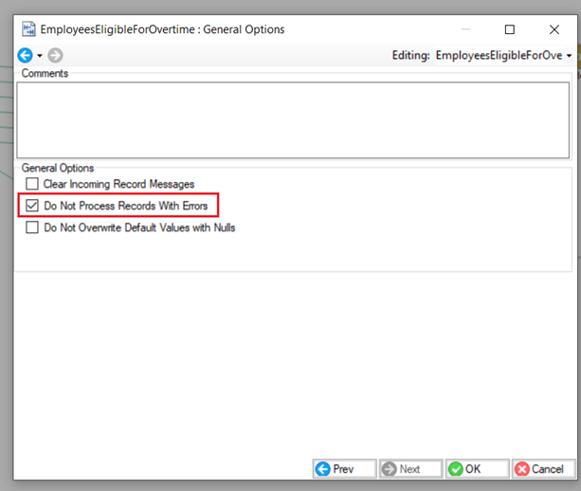Image resolution: width=581 pixels, height=491 pixels.
Task: Minimize the General Options dialog
Action: pos(465,29)
